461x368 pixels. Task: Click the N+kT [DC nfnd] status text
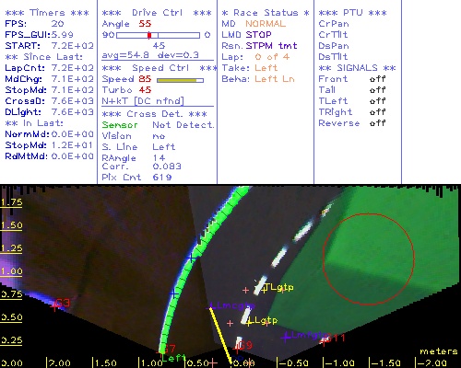click(x=143, y=101)
